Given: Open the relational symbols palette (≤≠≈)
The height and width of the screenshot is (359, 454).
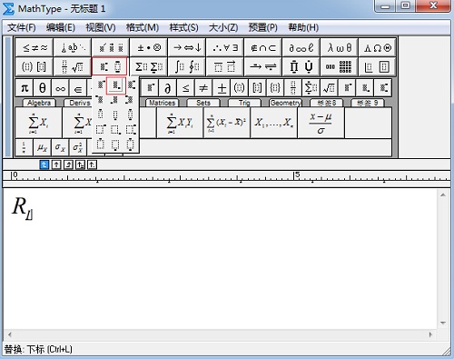Looking at the screenshot, I should click(35, 47).
